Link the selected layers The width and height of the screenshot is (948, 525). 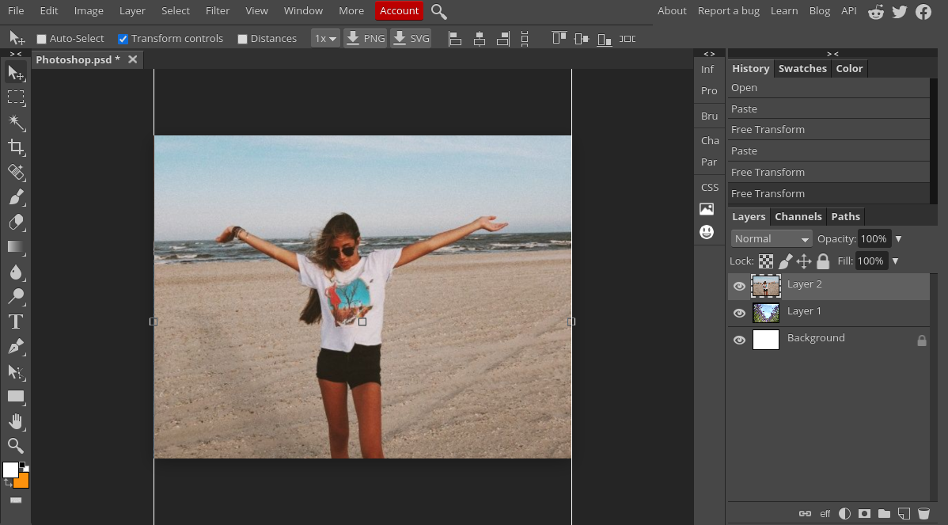tap(805, 513)
